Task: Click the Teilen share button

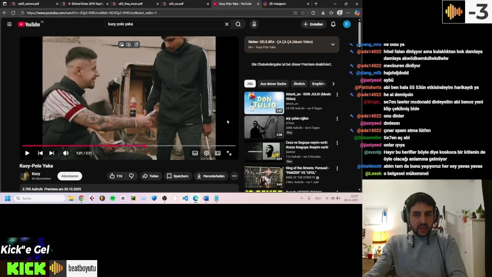Action: (x=150, y=176)
